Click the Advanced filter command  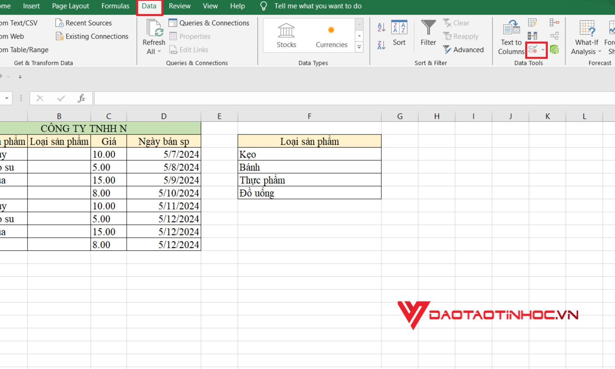tap(464, 50)
